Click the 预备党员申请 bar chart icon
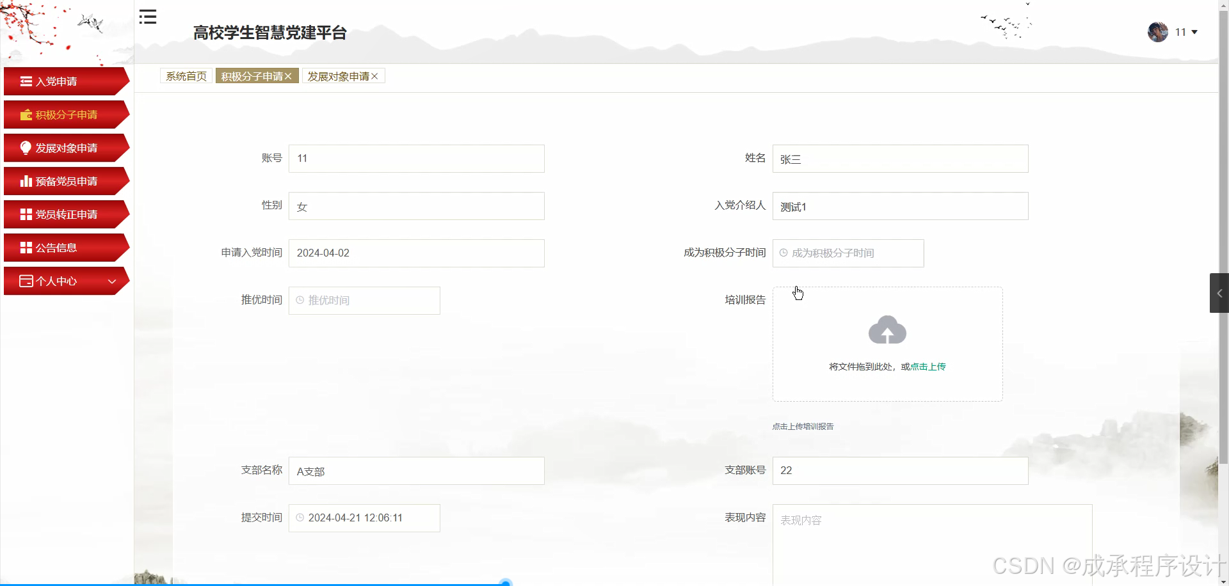This screenshot has width=1229, height=586. (26, 181)
